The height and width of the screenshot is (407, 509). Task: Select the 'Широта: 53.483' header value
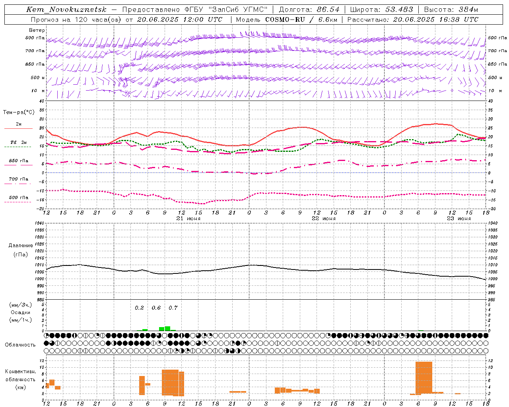pos(382,10)
